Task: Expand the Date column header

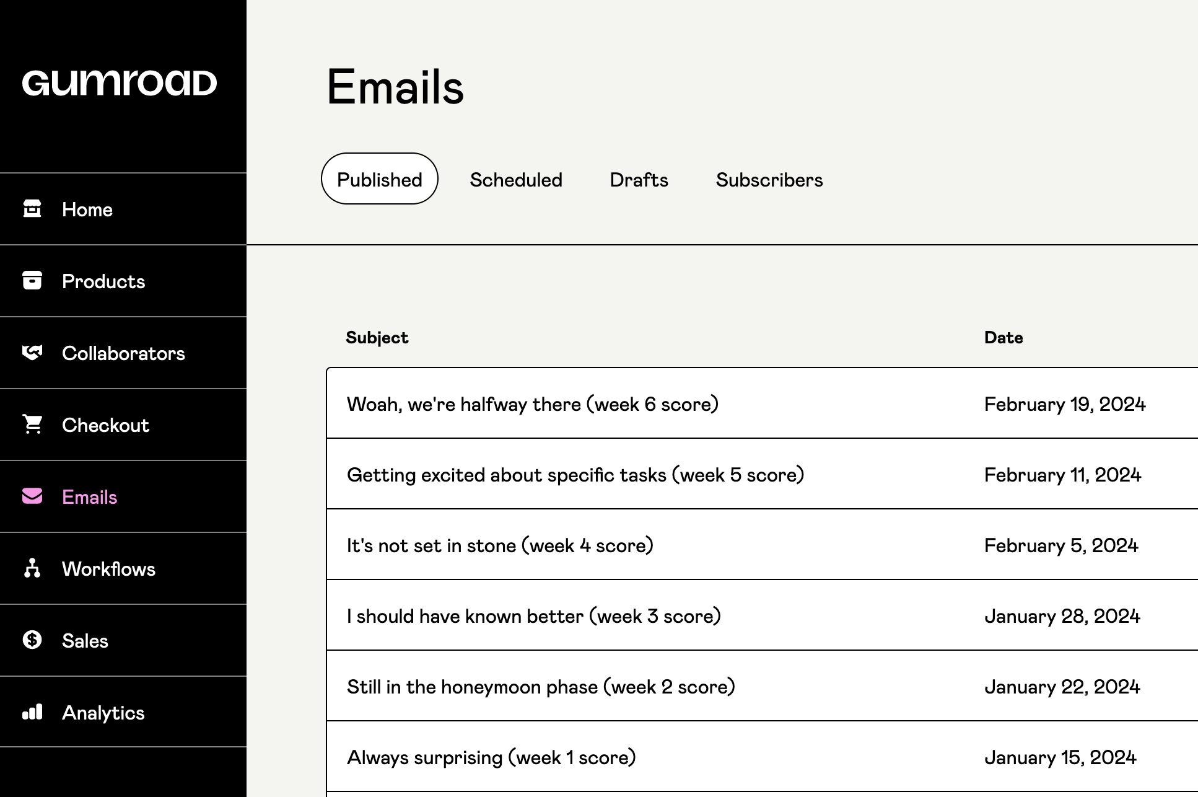Action: [x=1005, y=337]
